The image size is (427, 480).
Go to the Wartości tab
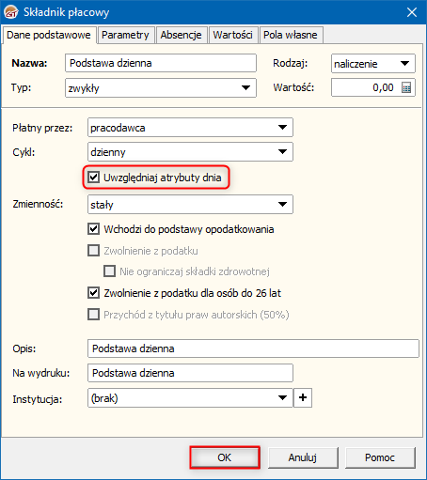tap(232, 35)
